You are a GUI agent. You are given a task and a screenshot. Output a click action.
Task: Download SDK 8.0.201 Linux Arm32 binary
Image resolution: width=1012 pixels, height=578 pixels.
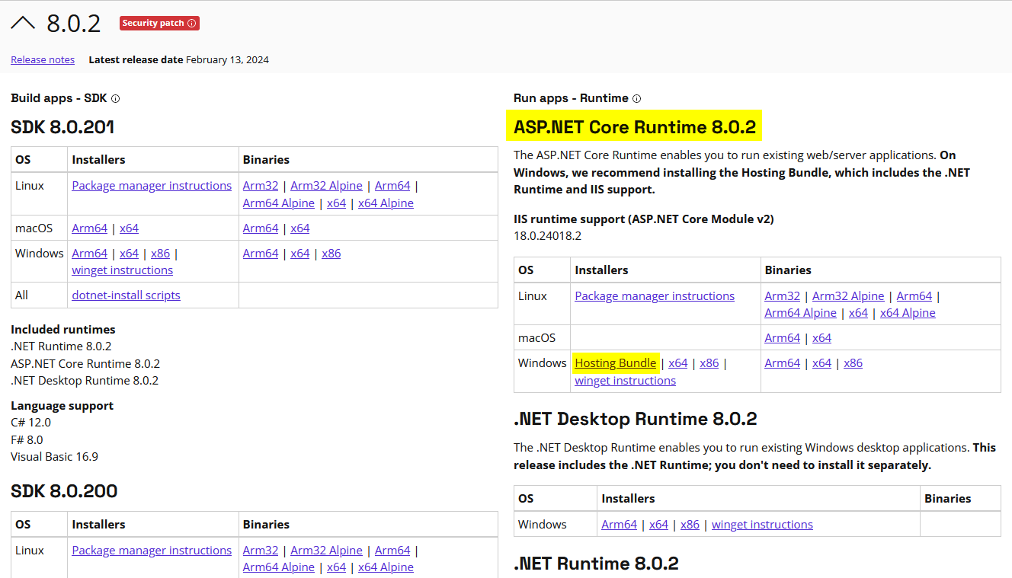261,186
